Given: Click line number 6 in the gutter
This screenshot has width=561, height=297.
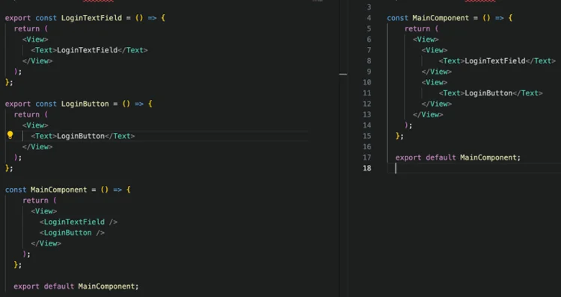Looking at the screenshot, I should click(x=369, y=40).
